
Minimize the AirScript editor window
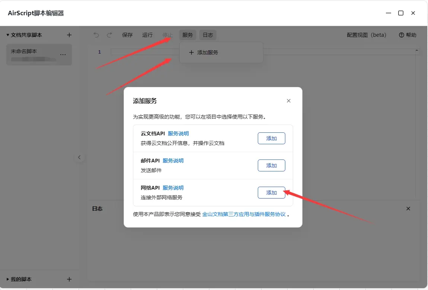(389, 13)
